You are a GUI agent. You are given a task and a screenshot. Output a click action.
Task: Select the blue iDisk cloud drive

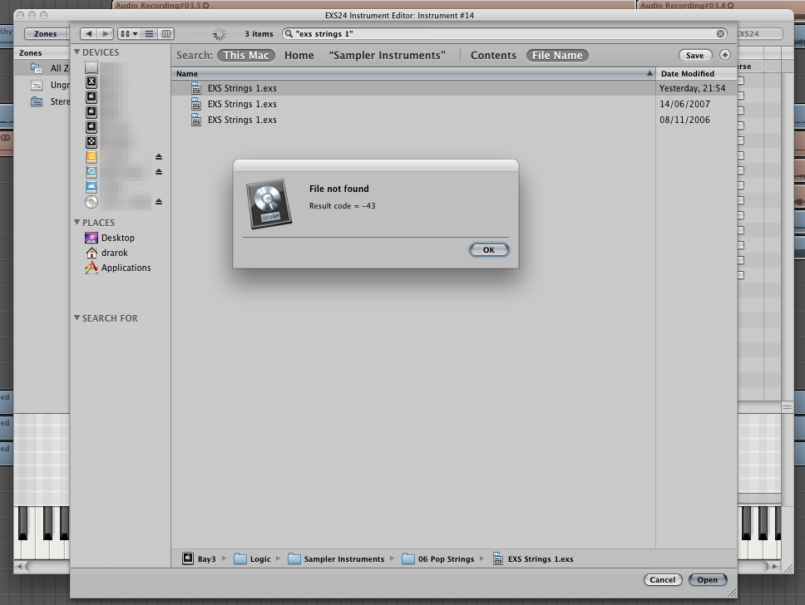pos(91,186)
